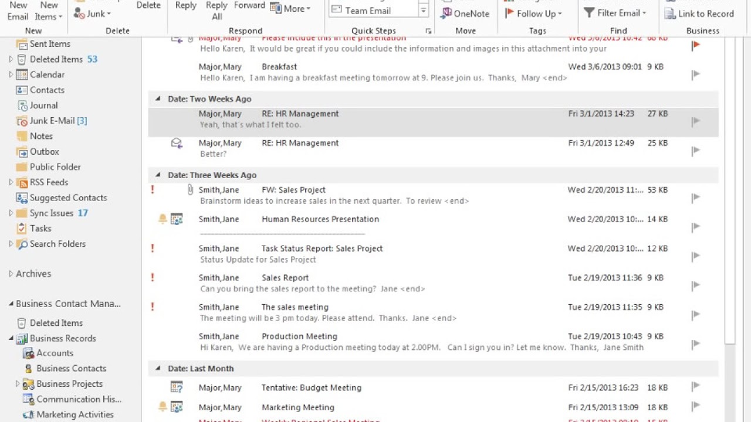The image size is (751, 422).
Task: Click the Delete button
Action: pos(148,6)
